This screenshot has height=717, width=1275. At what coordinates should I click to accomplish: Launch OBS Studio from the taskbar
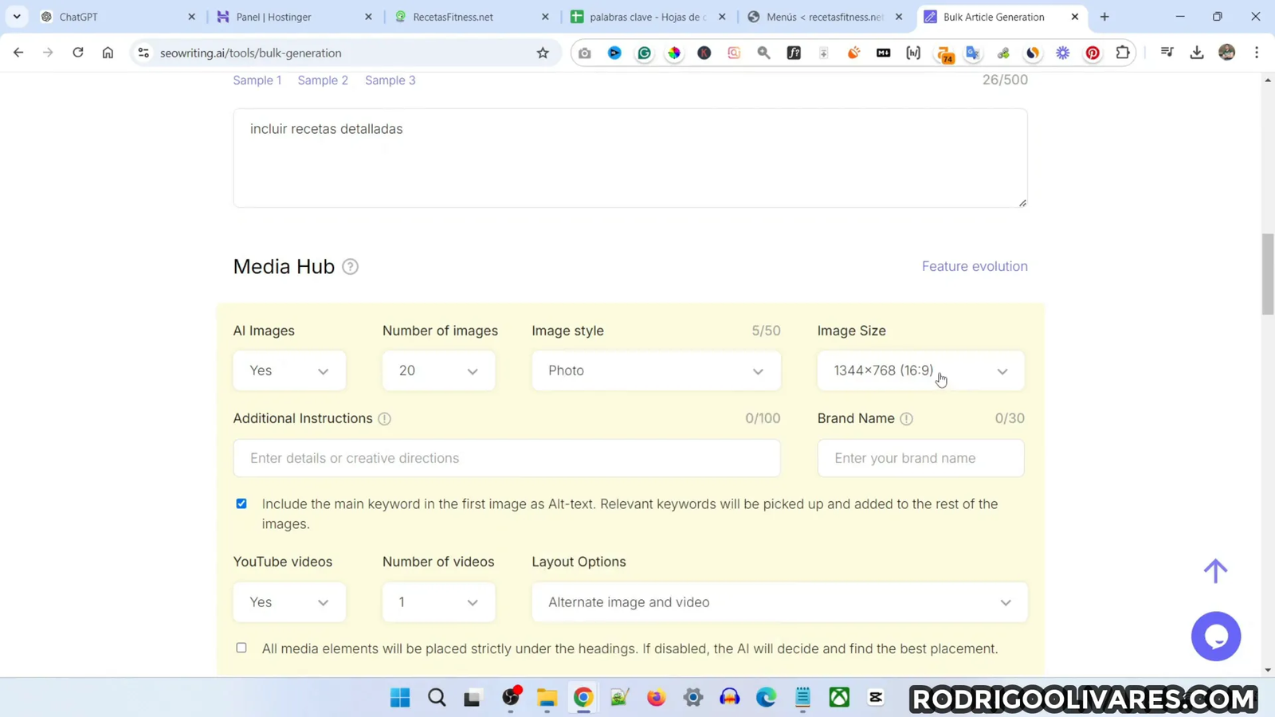pos(510,697)
